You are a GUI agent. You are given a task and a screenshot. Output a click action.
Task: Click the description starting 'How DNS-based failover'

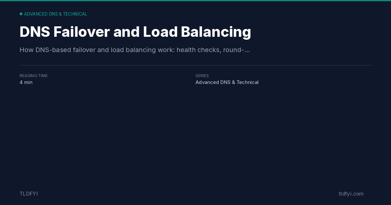click(135, 50)
